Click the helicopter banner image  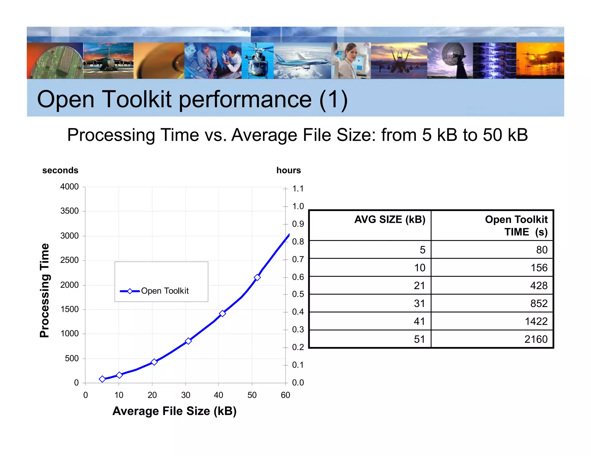(x=258, y=61)
